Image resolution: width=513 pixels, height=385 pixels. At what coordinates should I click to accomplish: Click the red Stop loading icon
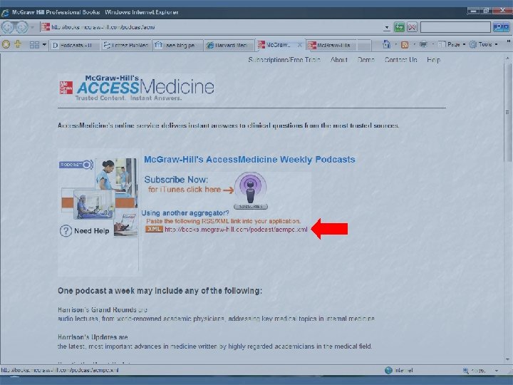[412, 27]
